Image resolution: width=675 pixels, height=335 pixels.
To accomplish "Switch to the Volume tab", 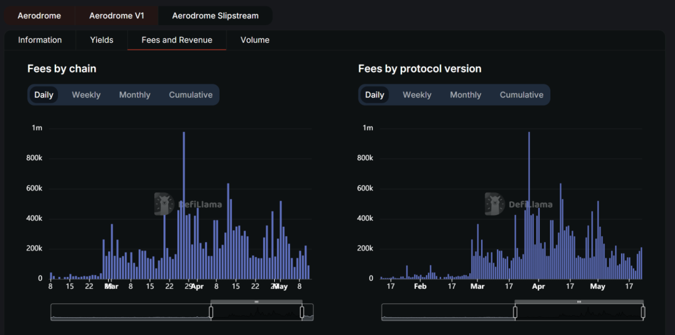I will tap(254, 40).
